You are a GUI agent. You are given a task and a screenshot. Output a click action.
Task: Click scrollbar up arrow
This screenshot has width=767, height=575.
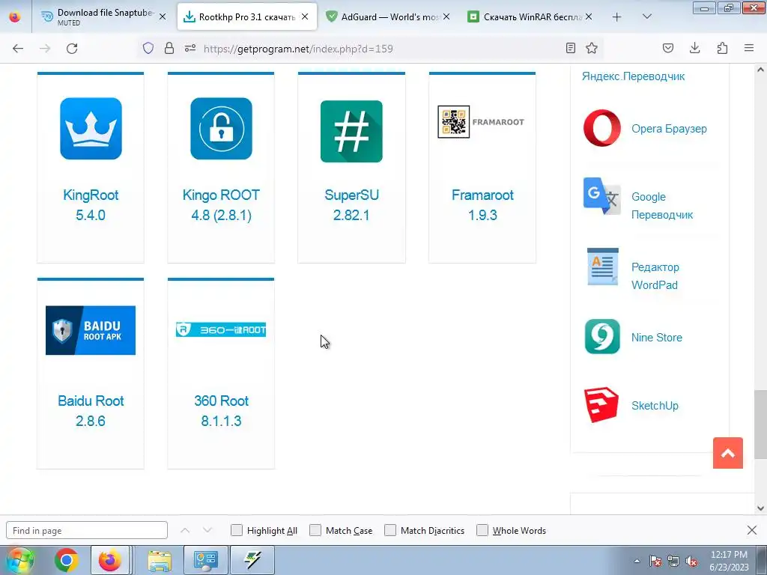(760, 70)
